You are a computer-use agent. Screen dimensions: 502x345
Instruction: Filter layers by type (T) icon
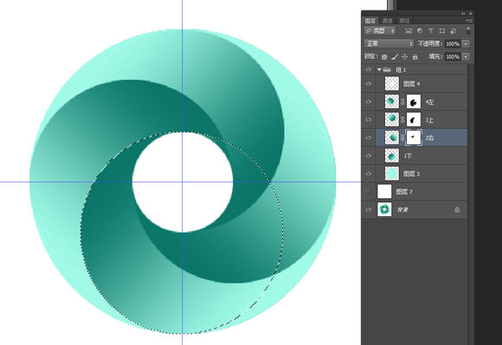431,30
